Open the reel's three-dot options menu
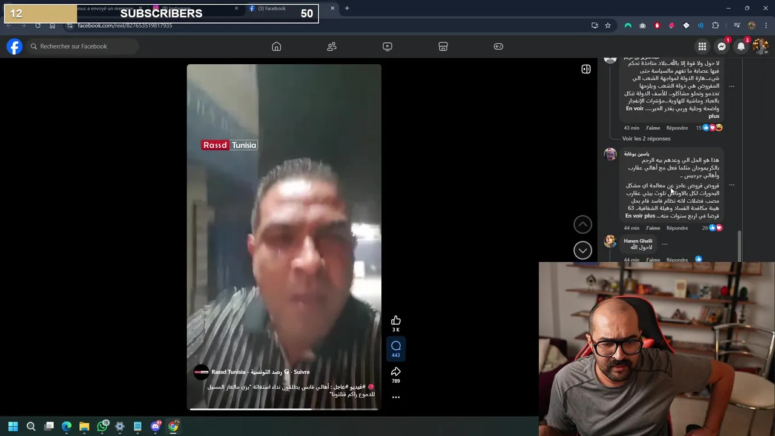The height and width of the screenshot is (436, 775). pos(396,397)
